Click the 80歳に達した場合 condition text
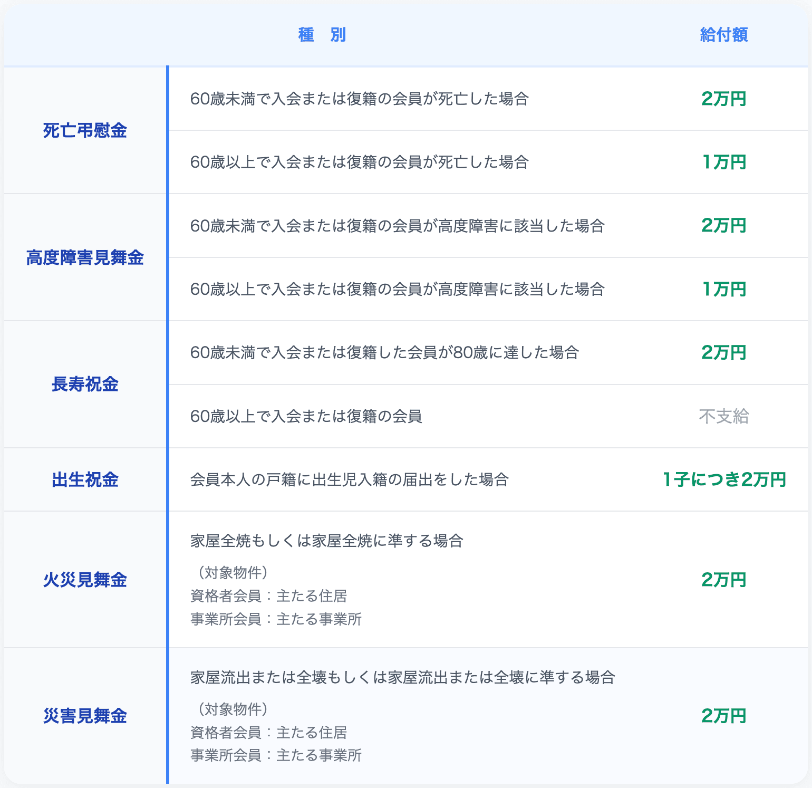 [x=384, y=352]
